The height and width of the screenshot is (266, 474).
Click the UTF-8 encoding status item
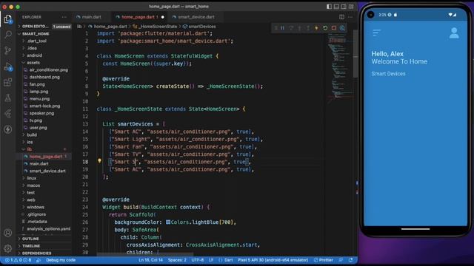tap(198, 260)
